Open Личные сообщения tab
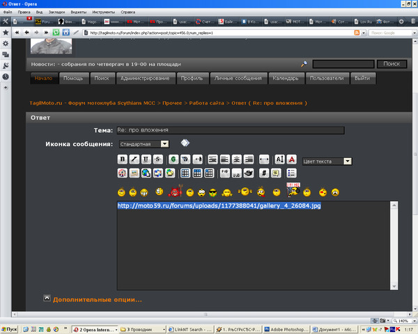The image size is (418, 334). tap(238, 79)
